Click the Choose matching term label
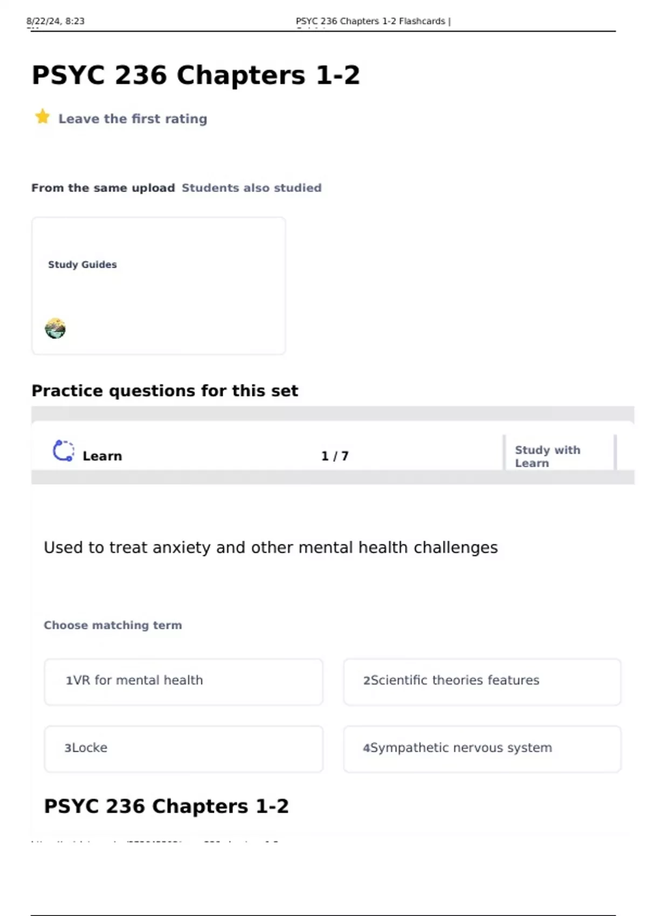647x916 pixels. (113, 625)
